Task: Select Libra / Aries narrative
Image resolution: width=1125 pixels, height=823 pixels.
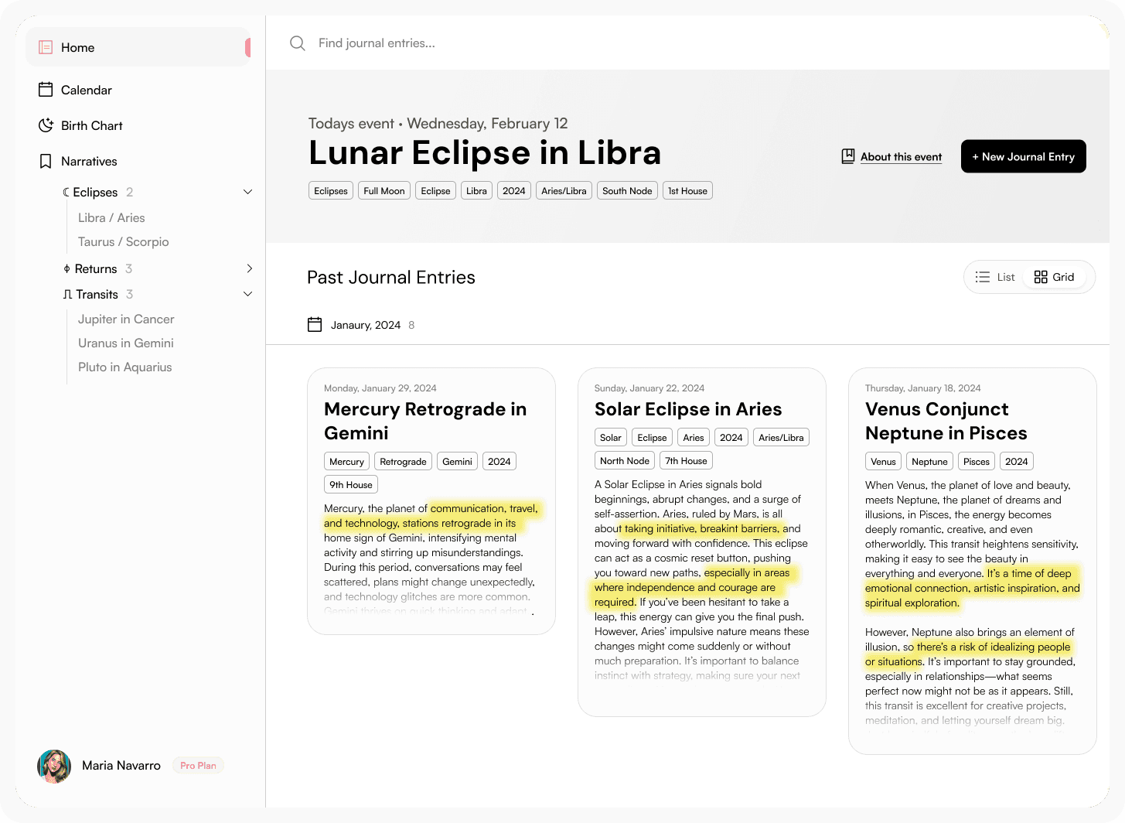Action: point(111,218)
